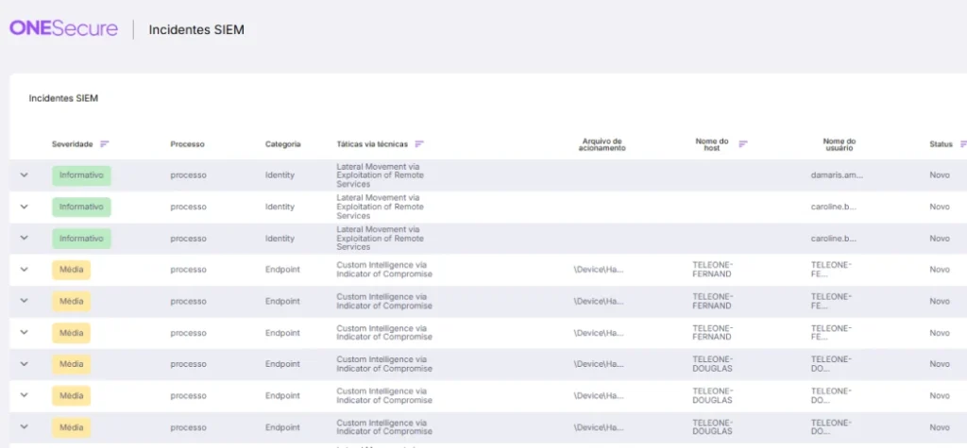This screenshot has height=448, width=967.
Task: Click the Nome do host sort icon
Action: coord(743,144)
